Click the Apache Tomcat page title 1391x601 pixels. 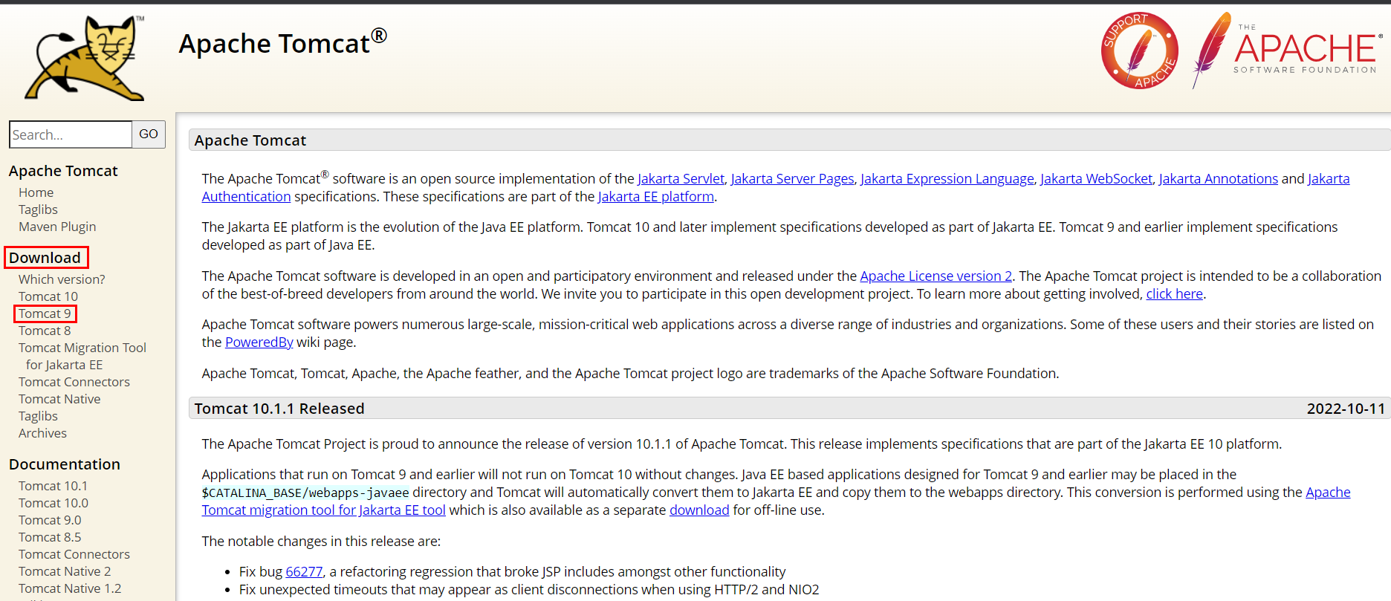point(282,43)
